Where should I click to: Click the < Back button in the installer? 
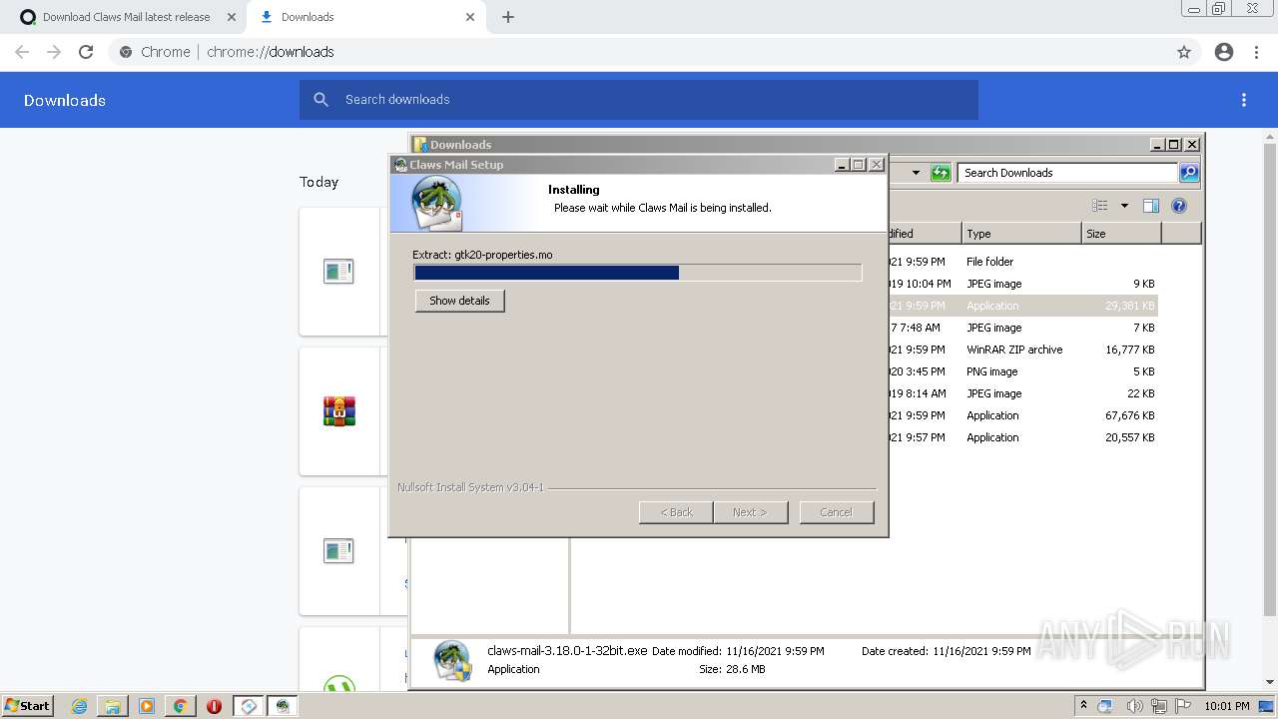[676, 512]
